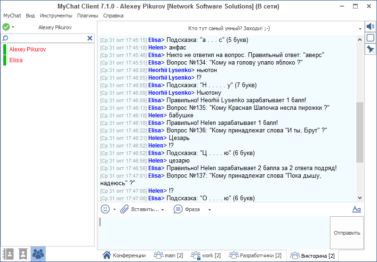The image size is (377, 262).
Task: Select Elisa in the user list
Action: 16,60
